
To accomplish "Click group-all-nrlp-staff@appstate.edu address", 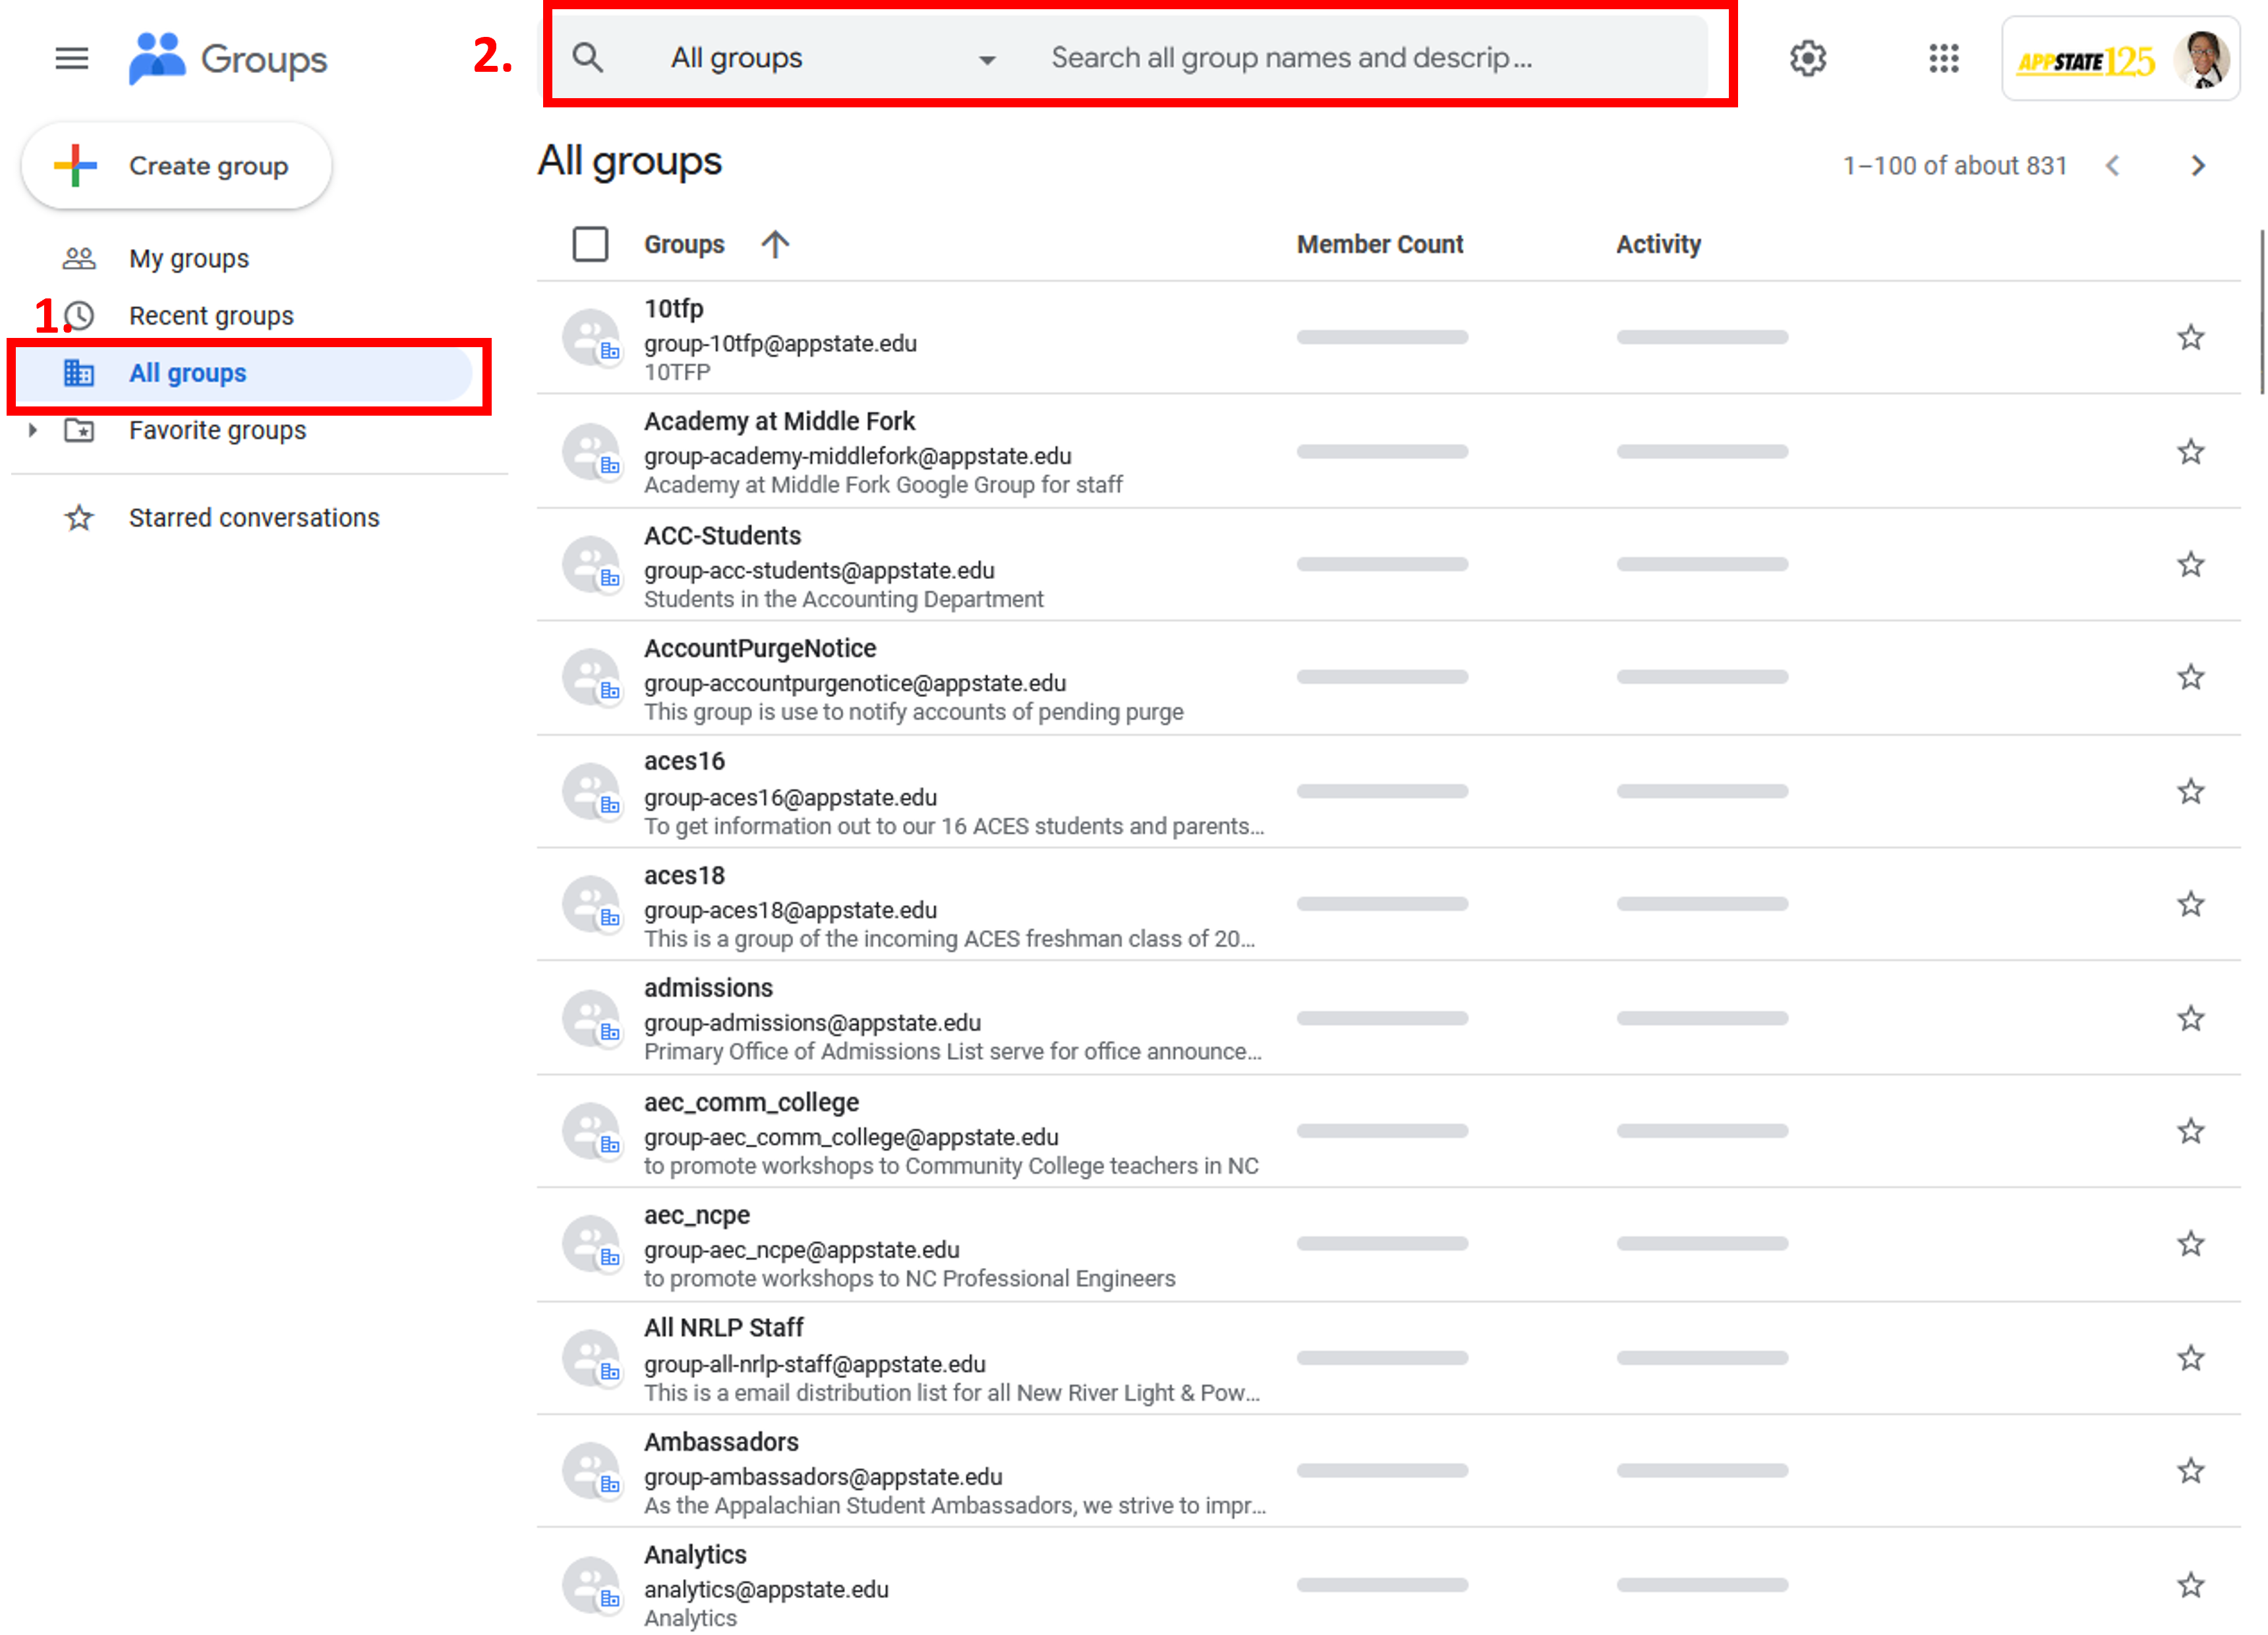I will pos(814,1364).
